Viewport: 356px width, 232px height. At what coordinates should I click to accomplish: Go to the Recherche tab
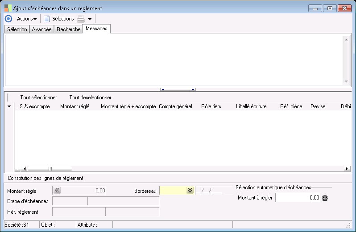(68, 29)
